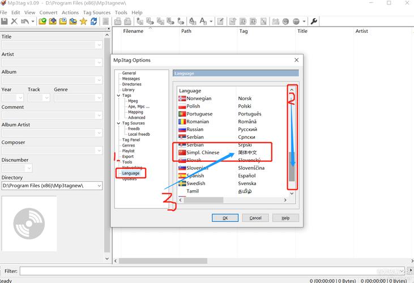Open the File menu
Image resolution: width=414 pixels, height=283 pixels.
(x=3, y=12)
